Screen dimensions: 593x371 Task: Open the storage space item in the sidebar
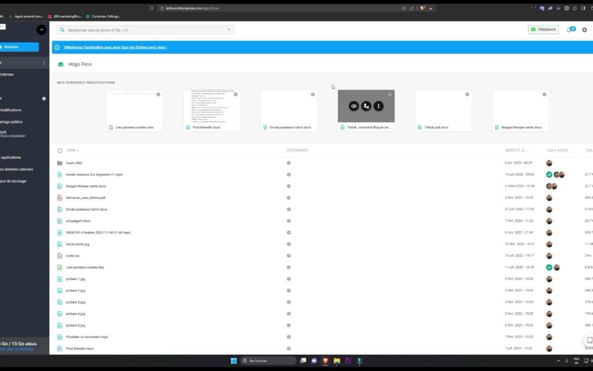[x=13, y=181]
